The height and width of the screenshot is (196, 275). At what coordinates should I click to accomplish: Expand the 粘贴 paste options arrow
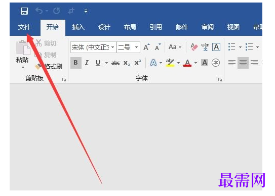[23, 67]
